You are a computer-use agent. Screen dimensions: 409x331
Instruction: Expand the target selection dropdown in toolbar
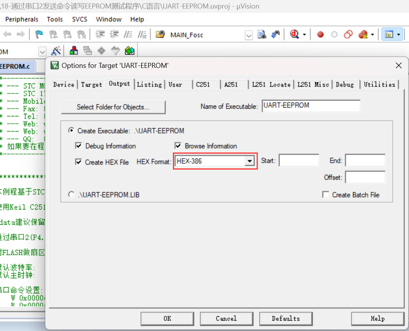(x=42, y=52)
